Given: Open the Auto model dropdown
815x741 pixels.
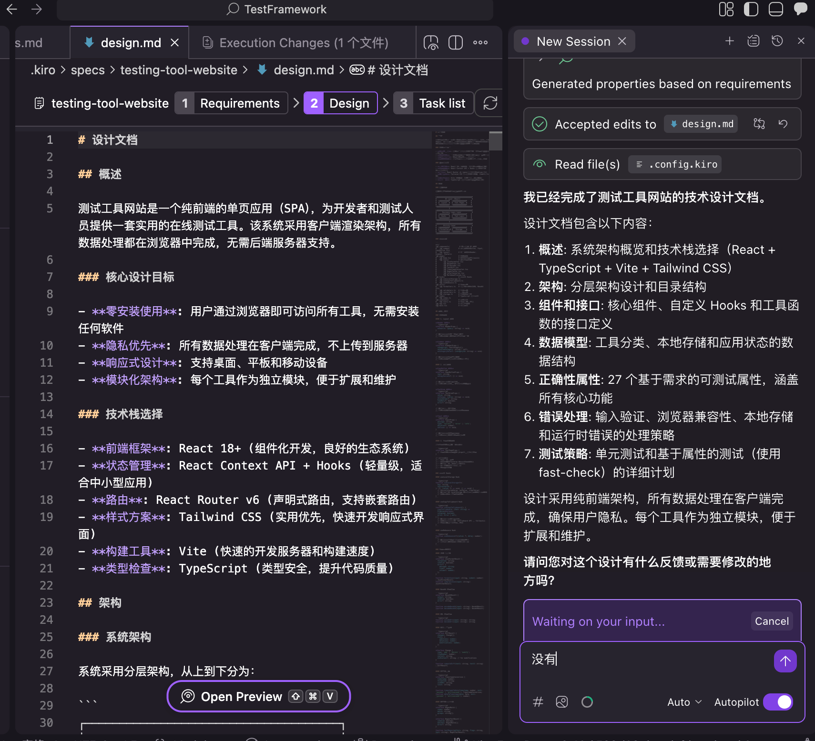Looking at the screenshot, I should tap(683, 701).
